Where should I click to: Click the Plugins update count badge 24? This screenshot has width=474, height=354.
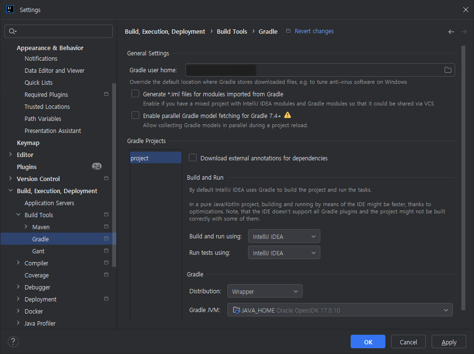click(97, 167)
